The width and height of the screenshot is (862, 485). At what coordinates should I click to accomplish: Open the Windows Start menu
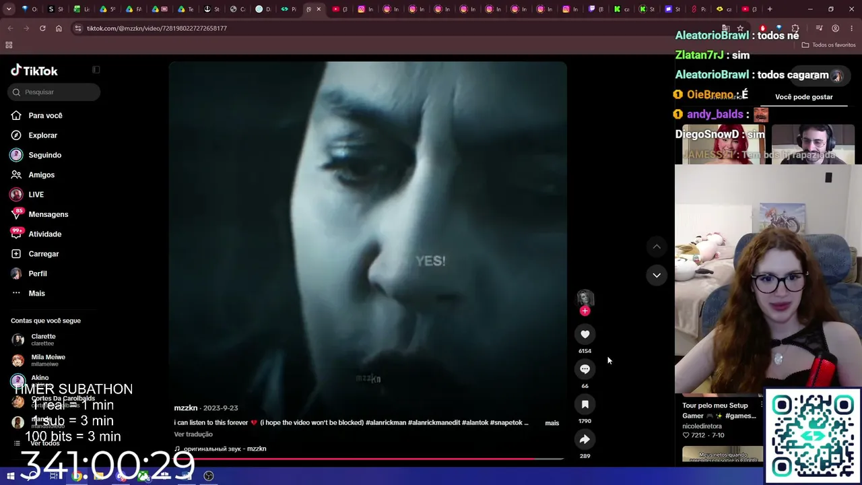[x=11, y=476]
